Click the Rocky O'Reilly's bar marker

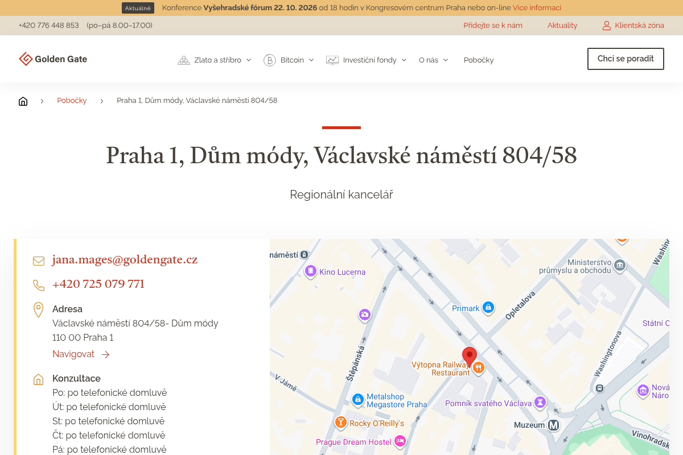[x=340, y=423]
